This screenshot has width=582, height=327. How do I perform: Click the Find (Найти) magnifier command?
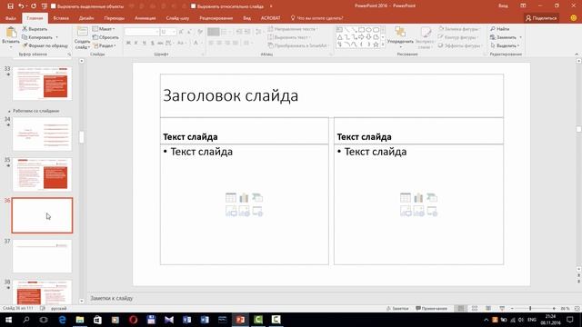[x=499, y=29]
